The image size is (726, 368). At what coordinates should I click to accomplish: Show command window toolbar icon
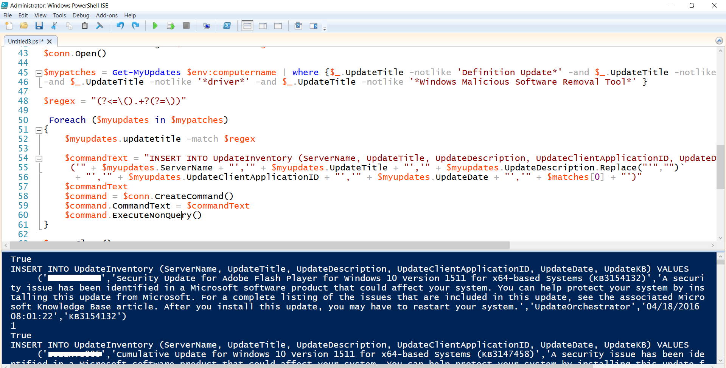(298, 26)
